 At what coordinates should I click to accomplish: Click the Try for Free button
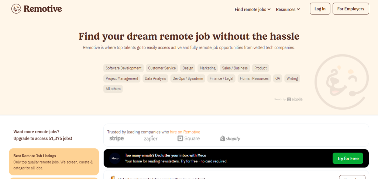click(348, 158)
